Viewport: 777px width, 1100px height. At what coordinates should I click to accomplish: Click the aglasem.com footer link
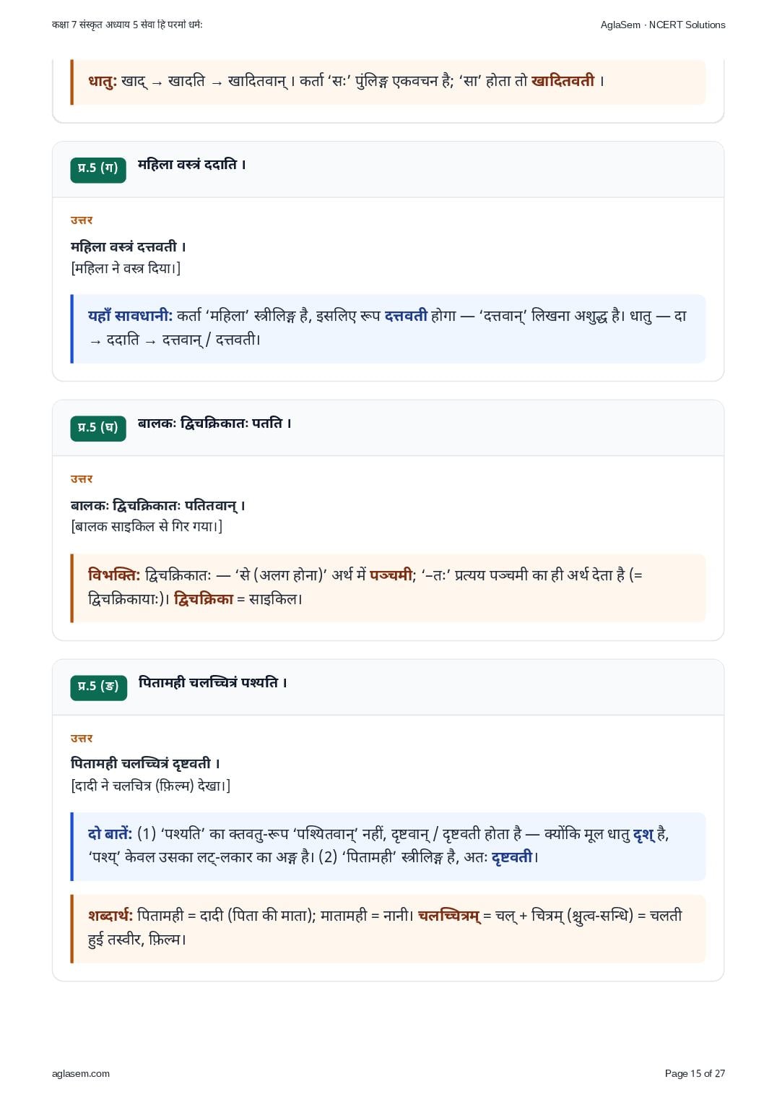tap(81, 1073)
